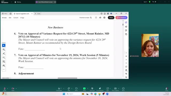This screenshot has width=171, height=96.
Task: Choose the text box selection tool
Action: click(4, 62)
